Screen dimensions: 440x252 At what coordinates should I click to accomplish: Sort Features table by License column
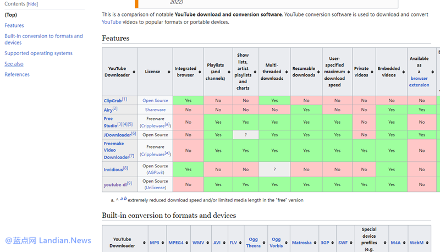click(169, 72)
